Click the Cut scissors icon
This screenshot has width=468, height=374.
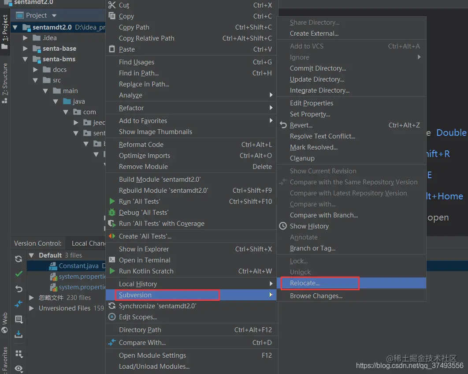(112, 5)
